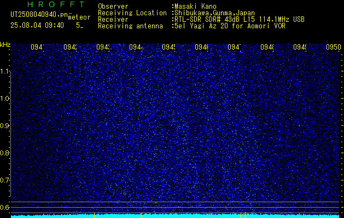The height and width of the screenshot is (218, 344).
Task: Click the 0950 time label
Action: [x=334, y=47]
